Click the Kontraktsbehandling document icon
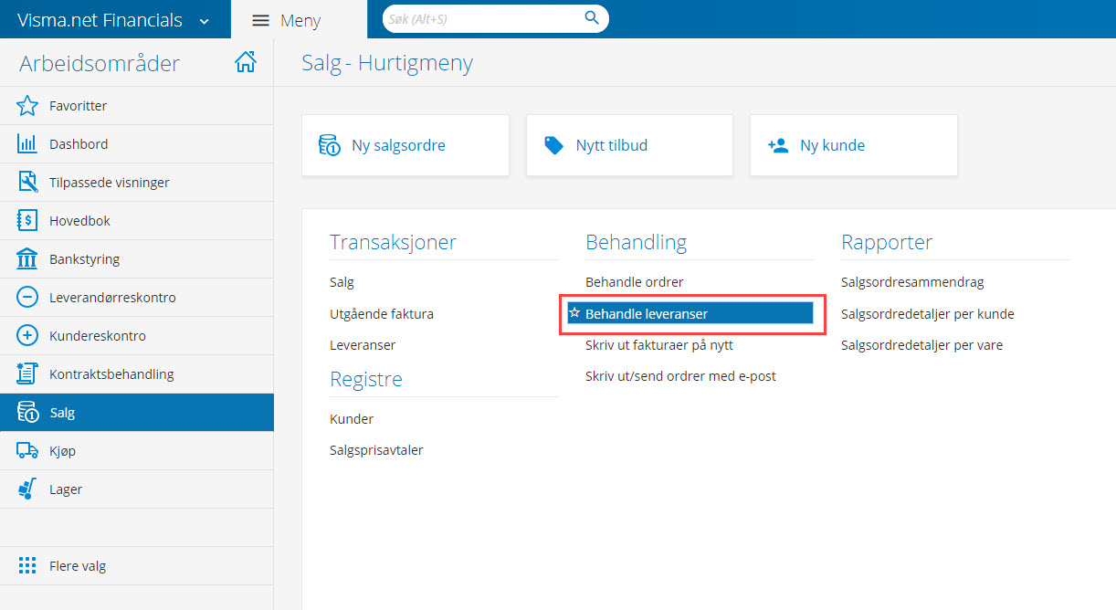 pyautogui.click(x=27, y=374)
